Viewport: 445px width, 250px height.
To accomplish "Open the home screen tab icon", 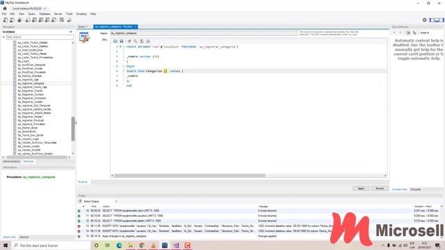I will pyautogui.click(x=5, y=8).
